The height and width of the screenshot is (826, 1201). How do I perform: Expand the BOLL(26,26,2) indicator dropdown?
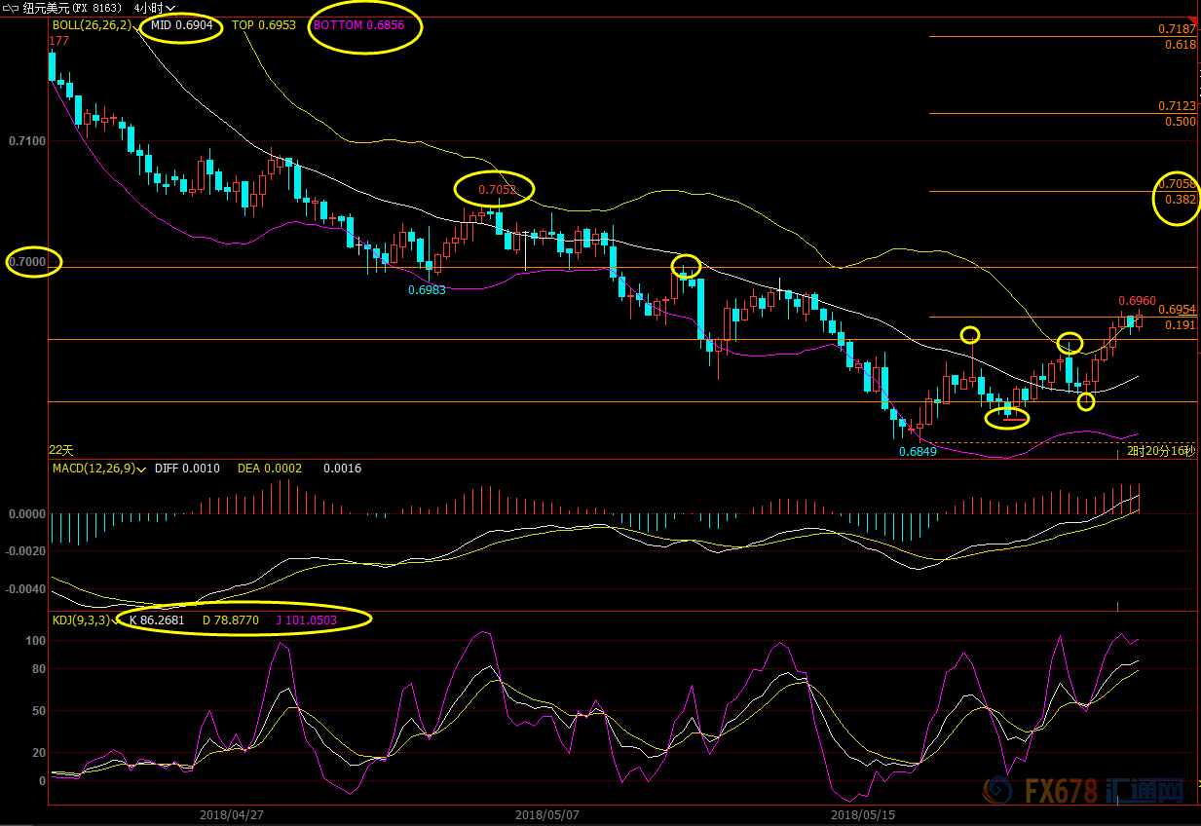click(136, 25)
